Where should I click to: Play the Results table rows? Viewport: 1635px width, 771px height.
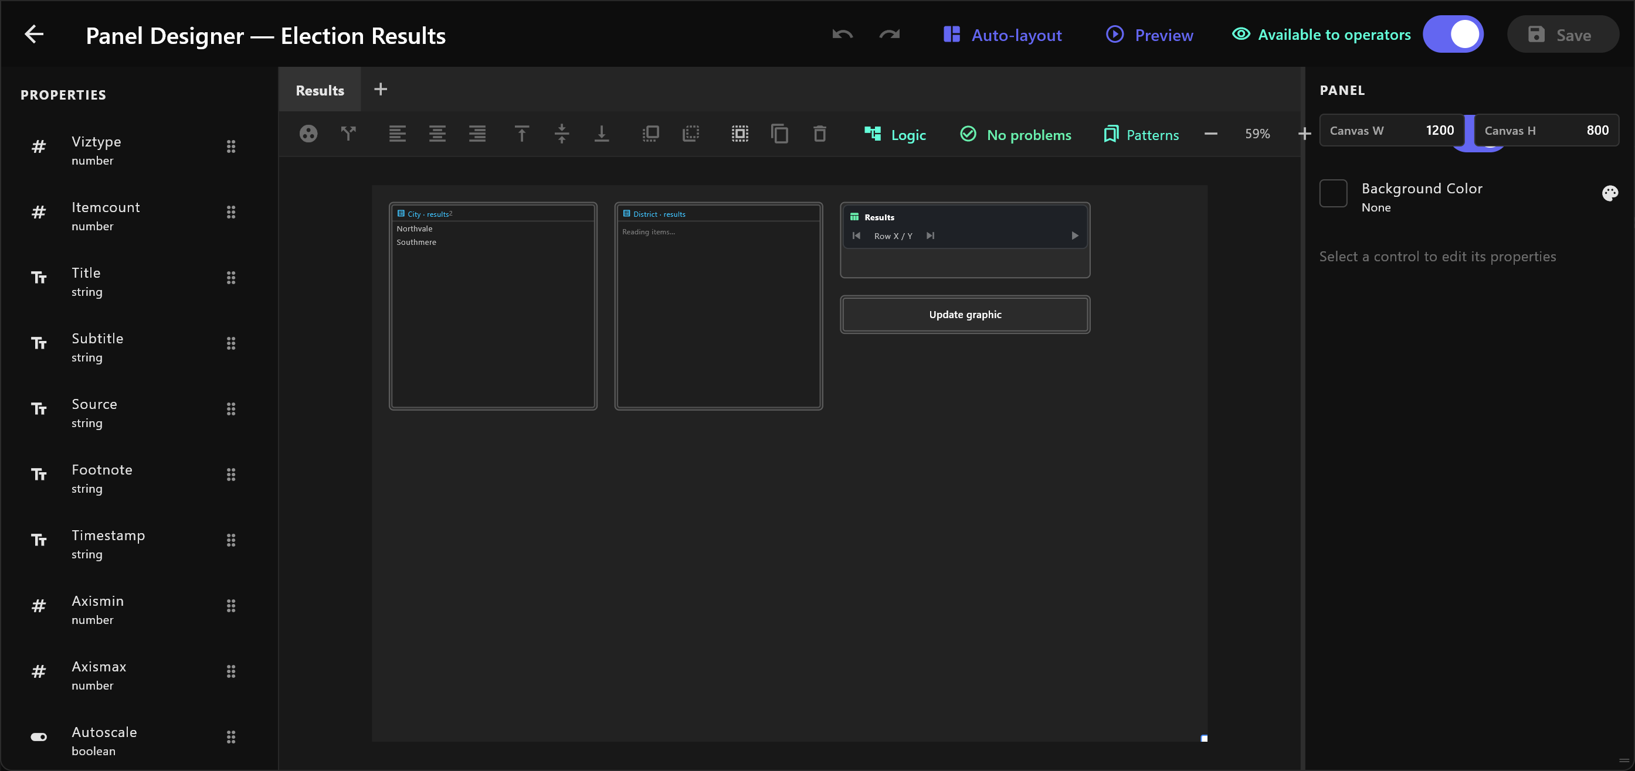point(1074,236)
